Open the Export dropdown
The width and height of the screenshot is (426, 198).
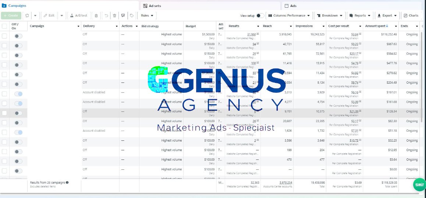pos(387,16)
